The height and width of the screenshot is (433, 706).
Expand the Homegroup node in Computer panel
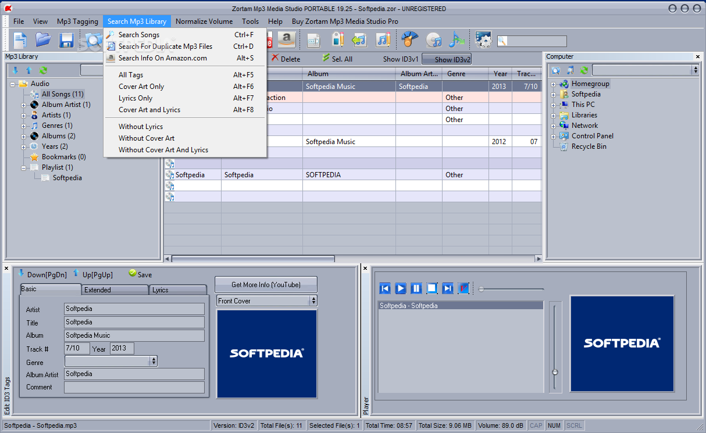[554, 84]
